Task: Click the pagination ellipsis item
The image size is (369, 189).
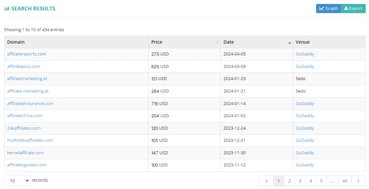Action: 332,181
